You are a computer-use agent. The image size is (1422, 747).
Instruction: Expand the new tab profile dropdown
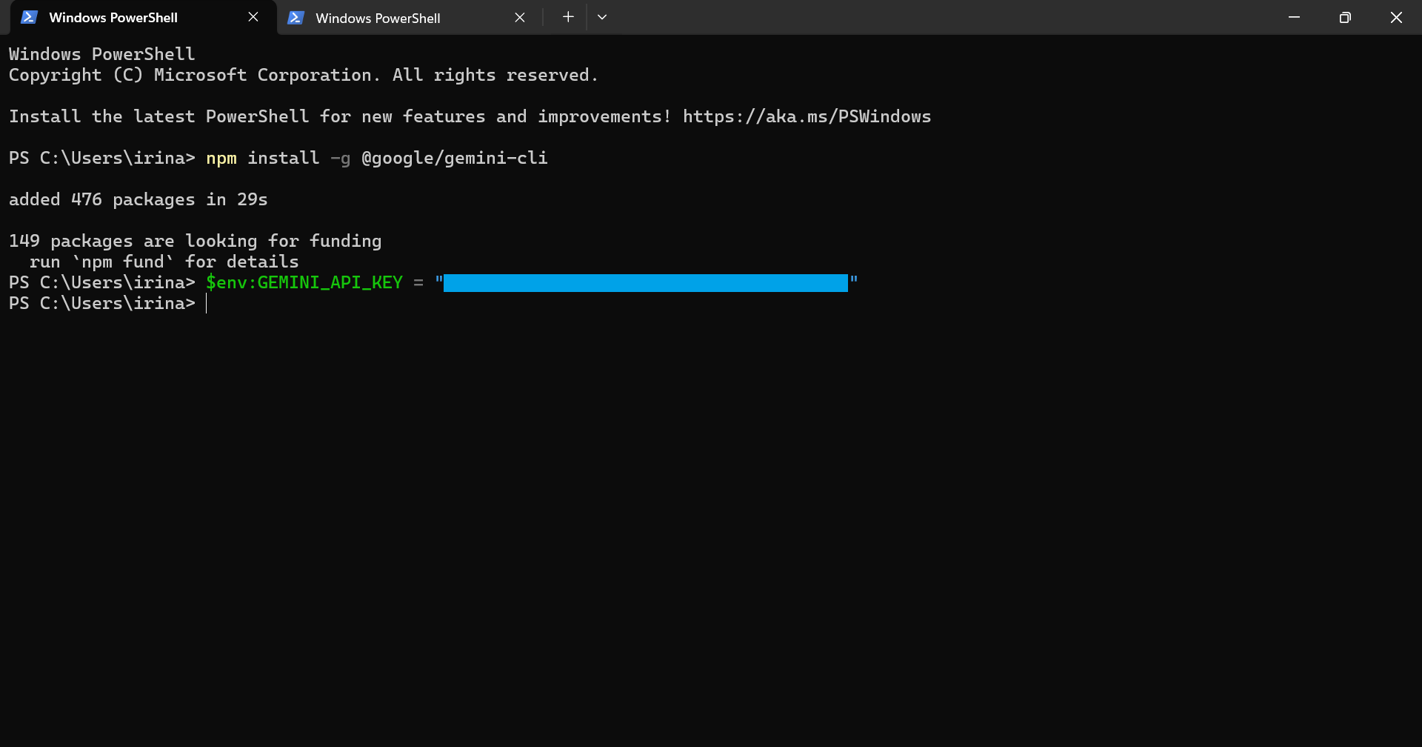click(x=602, y=17)
